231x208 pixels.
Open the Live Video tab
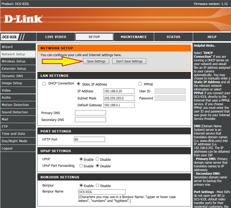pyautogui.click(x=56, y=37)
